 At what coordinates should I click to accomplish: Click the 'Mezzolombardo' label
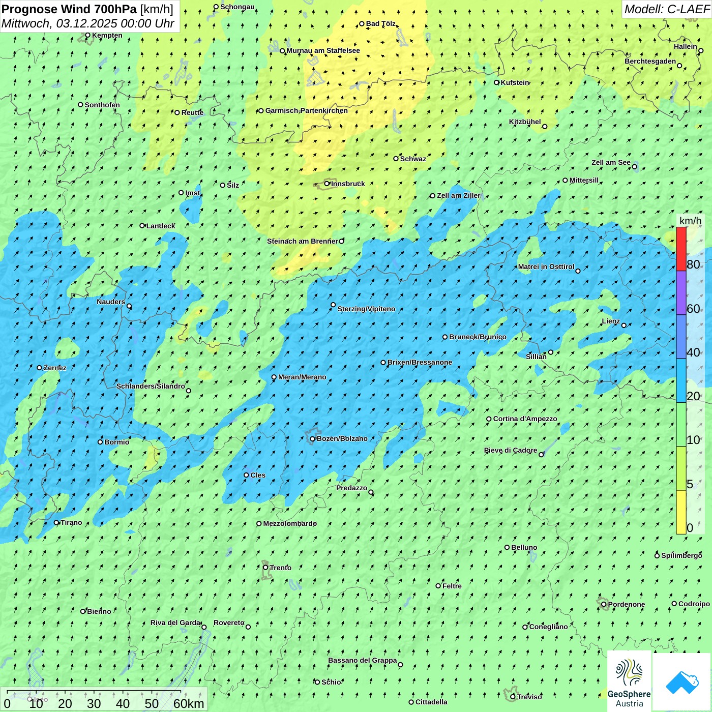tap(290, 524)
